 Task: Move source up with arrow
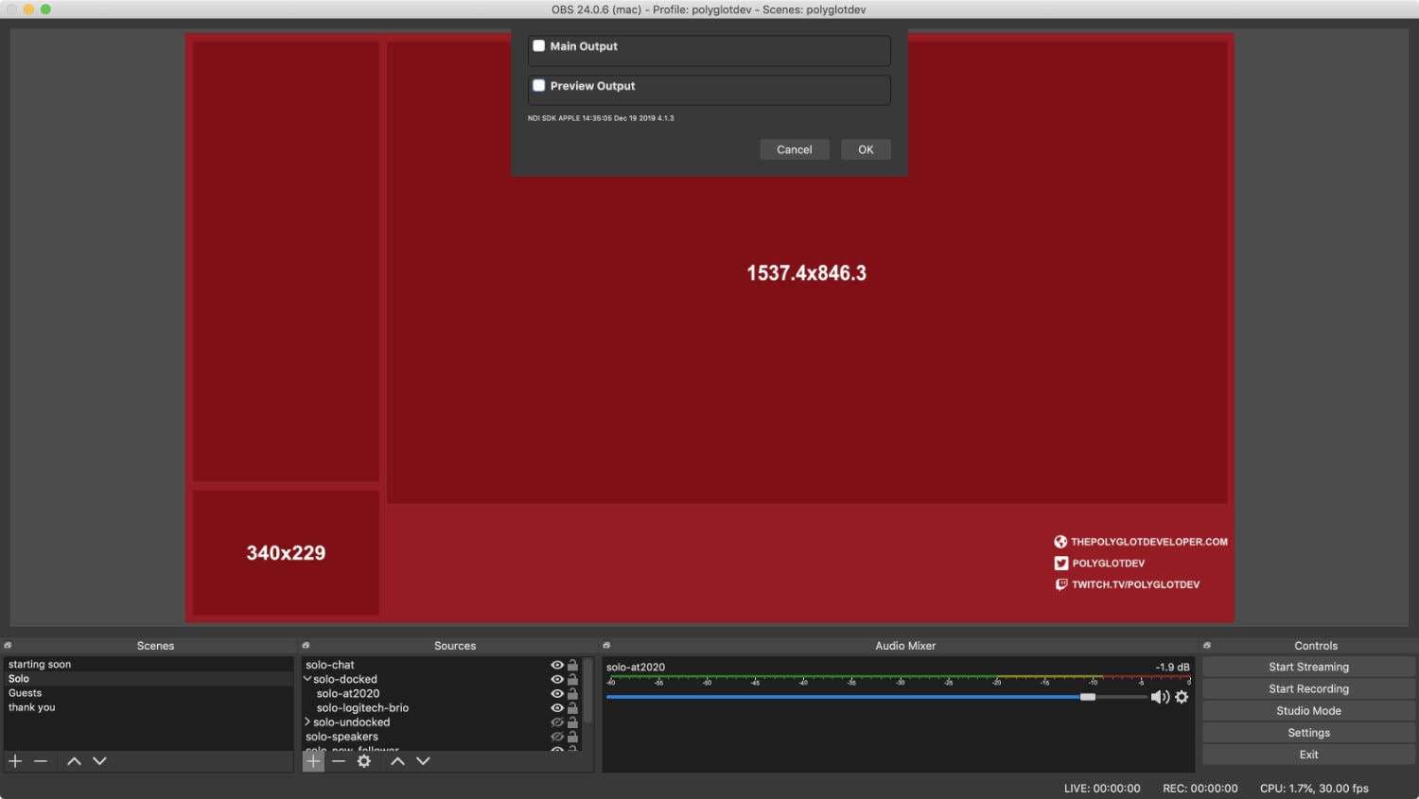[397, 761]
